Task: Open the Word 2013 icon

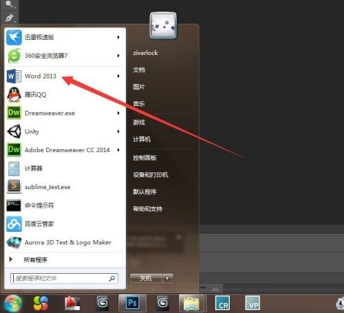Action: (14, 76)
